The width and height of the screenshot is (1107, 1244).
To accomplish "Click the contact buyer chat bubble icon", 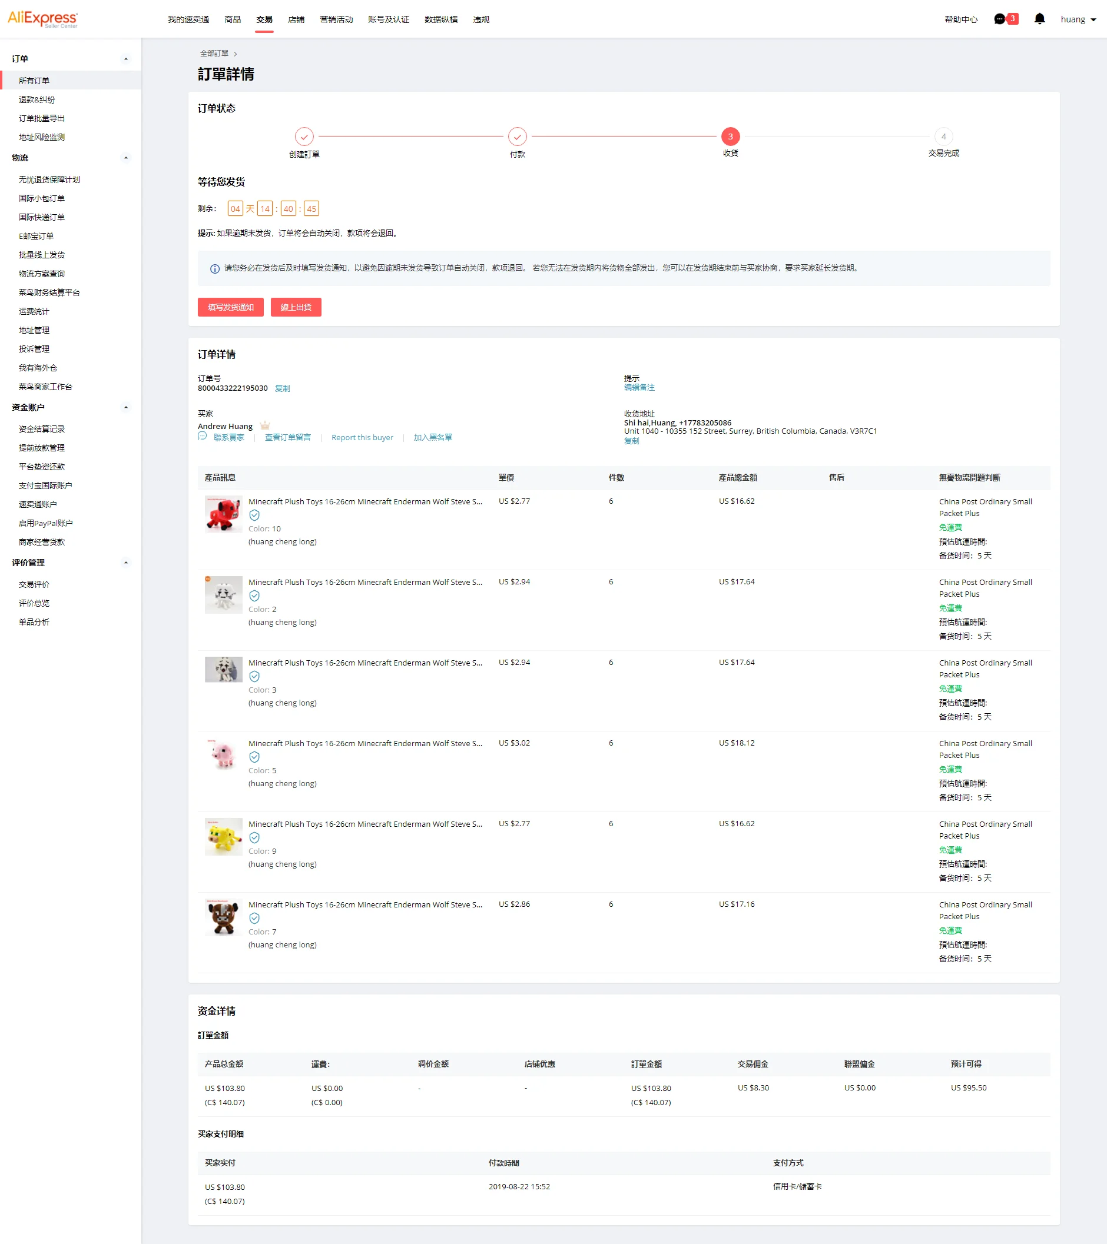I will click(203, 437).
